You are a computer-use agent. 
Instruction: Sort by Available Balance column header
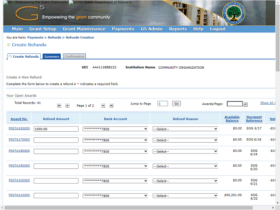pos(232,119)
